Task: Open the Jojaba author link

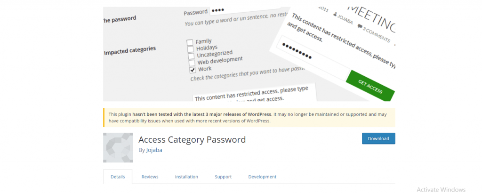Action: click(x=153, y=150)
